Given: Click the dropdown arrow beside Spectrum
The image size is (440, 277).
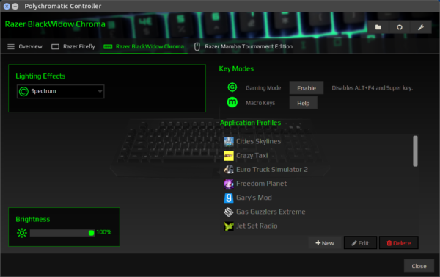Looking at the screenshot, I should [x=100, y=91].
